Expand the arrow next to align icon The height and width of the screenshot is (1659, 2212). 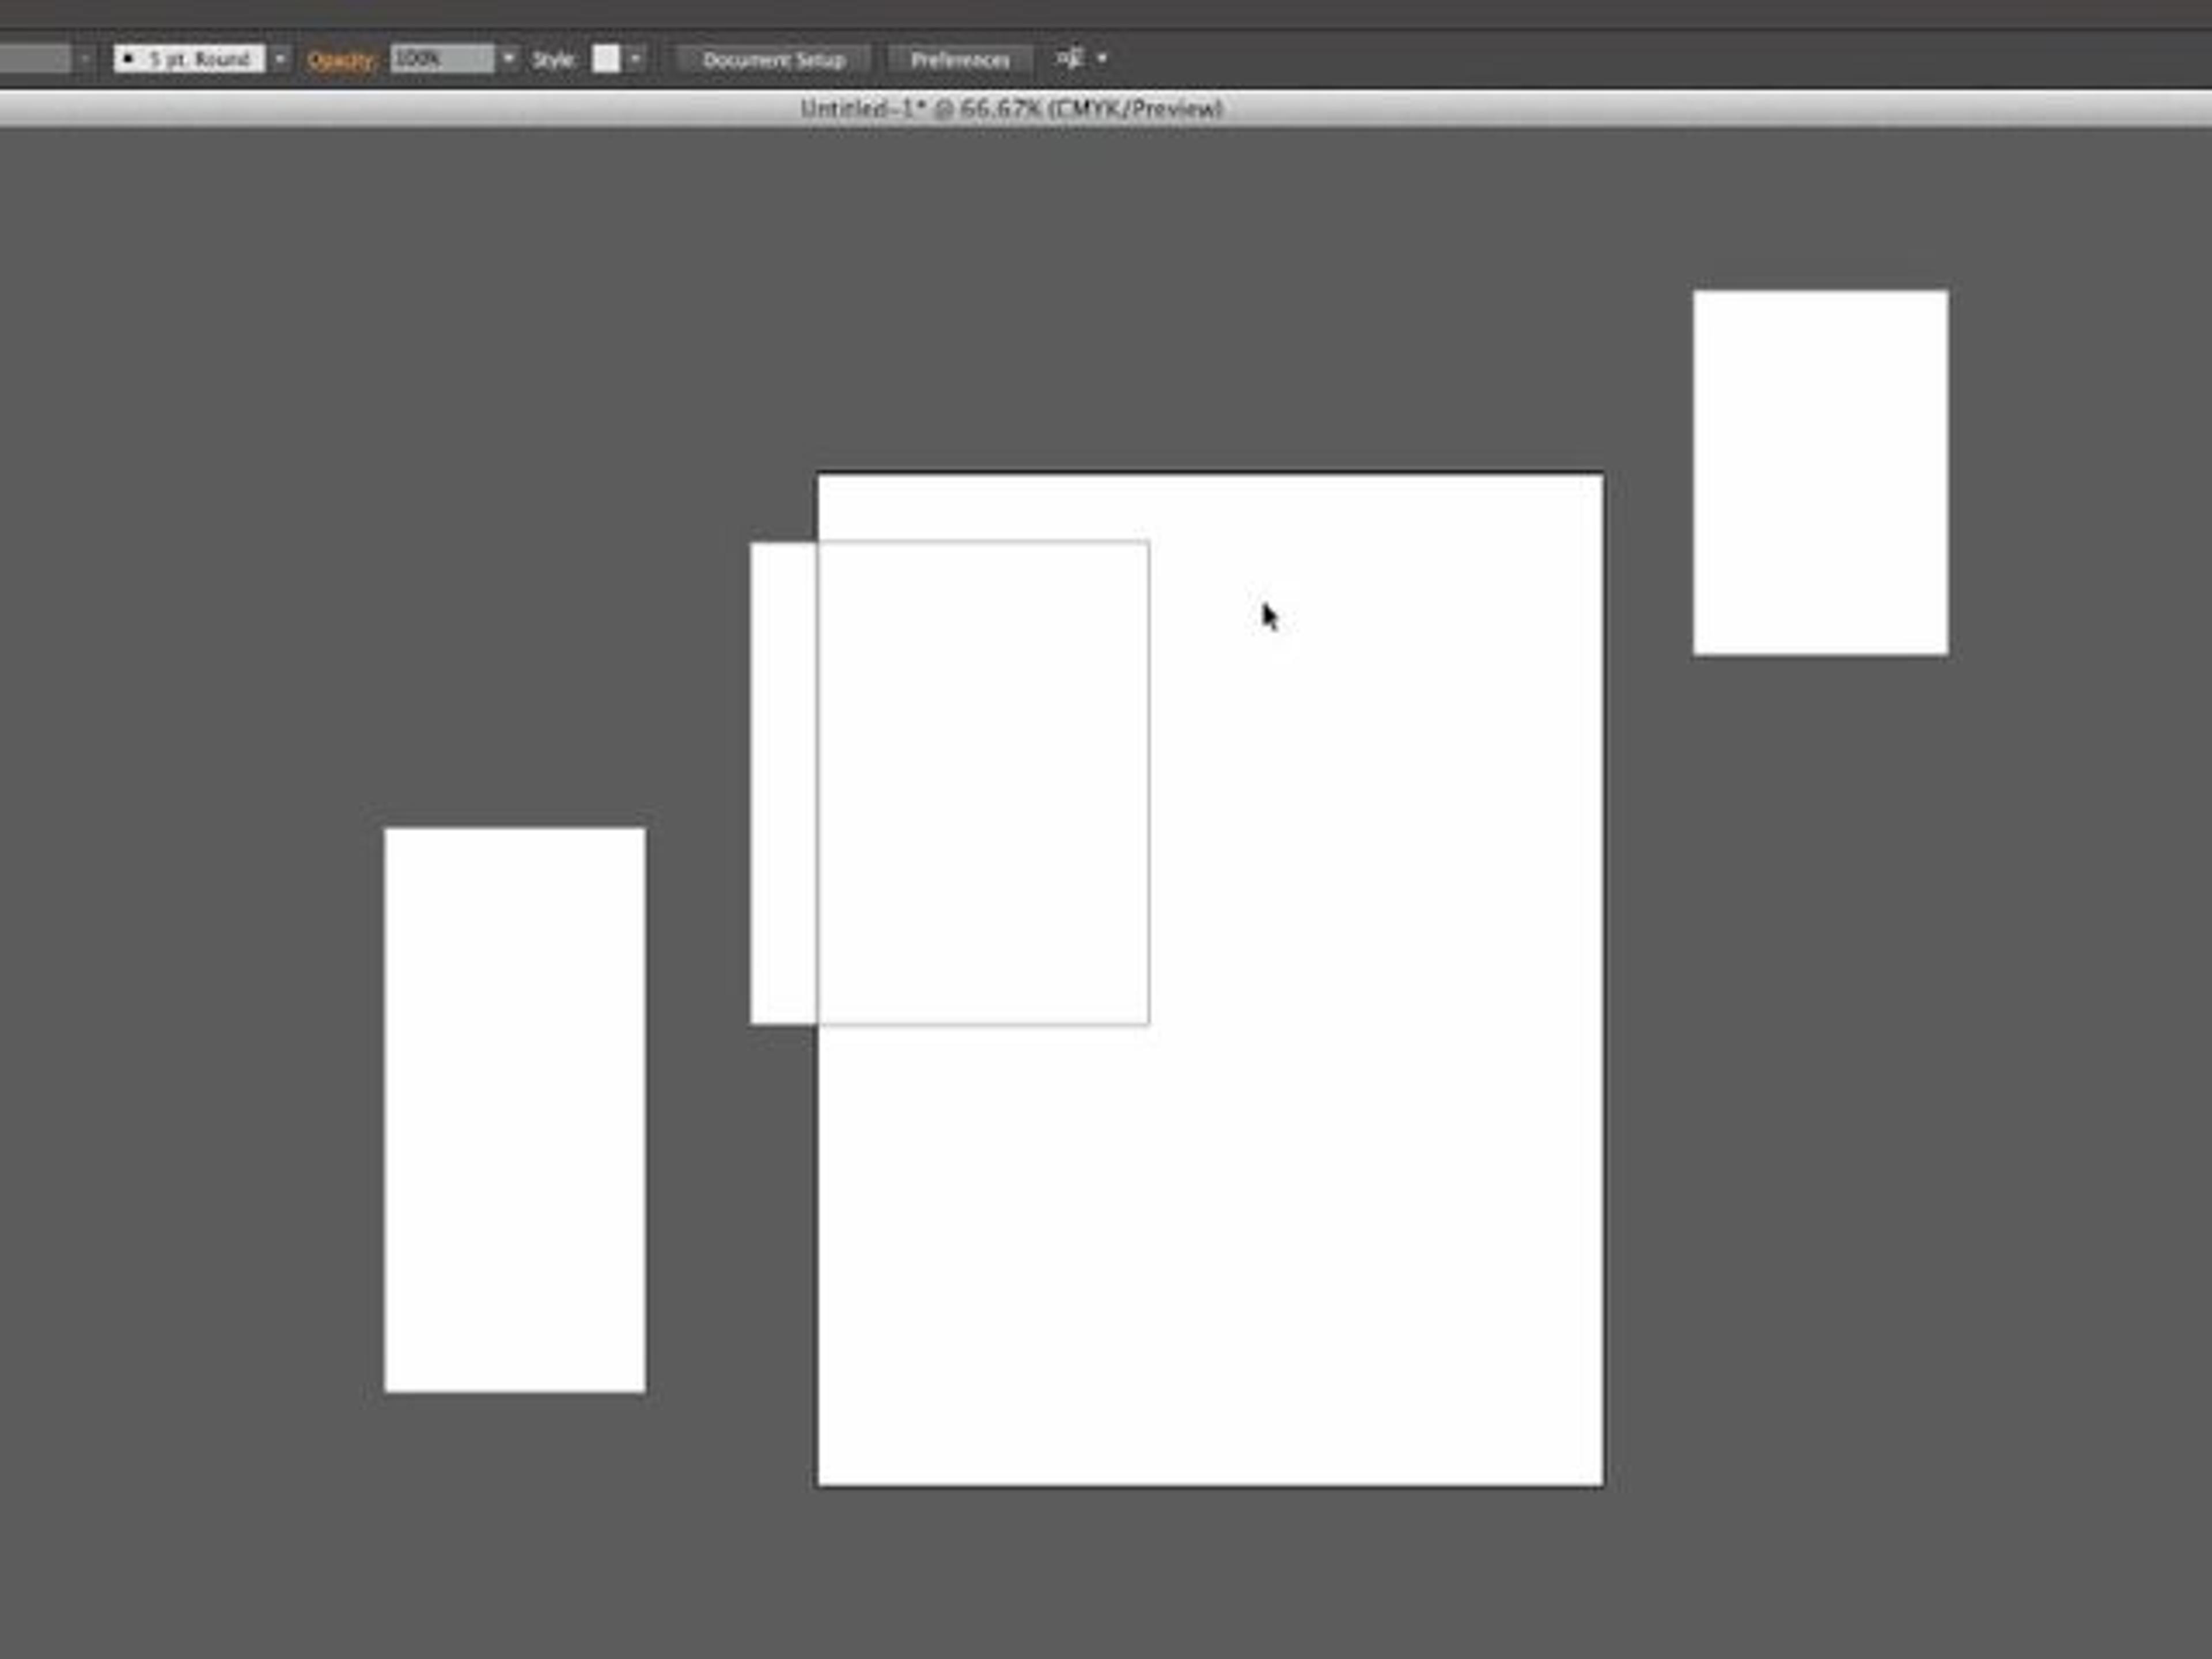click(x=1102, y=59)
